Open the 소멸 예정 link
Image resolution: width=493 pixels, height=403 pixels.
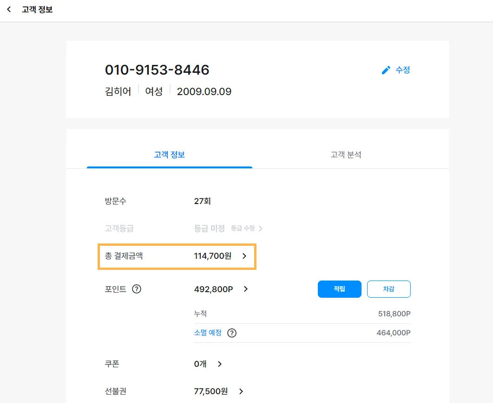tap(208, 333)
